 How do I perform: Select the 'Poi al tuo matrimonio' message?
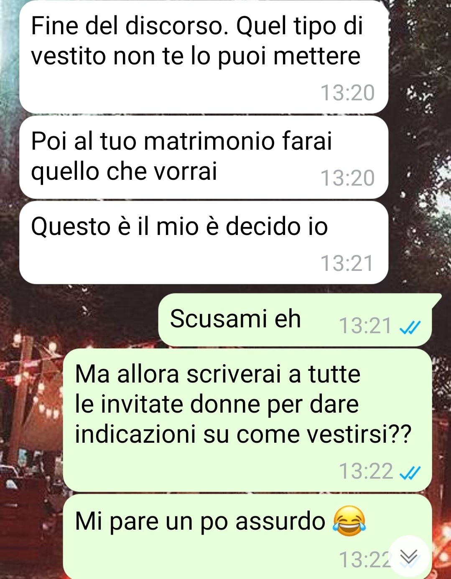[x=204, y=158]
